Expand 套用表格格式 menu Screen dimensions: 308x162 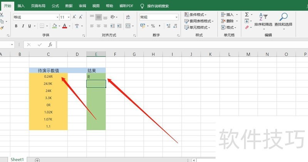(x=199, y=21)
